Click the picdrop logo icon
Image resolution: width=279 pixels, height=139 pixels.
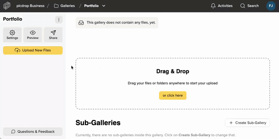point(7,6)
